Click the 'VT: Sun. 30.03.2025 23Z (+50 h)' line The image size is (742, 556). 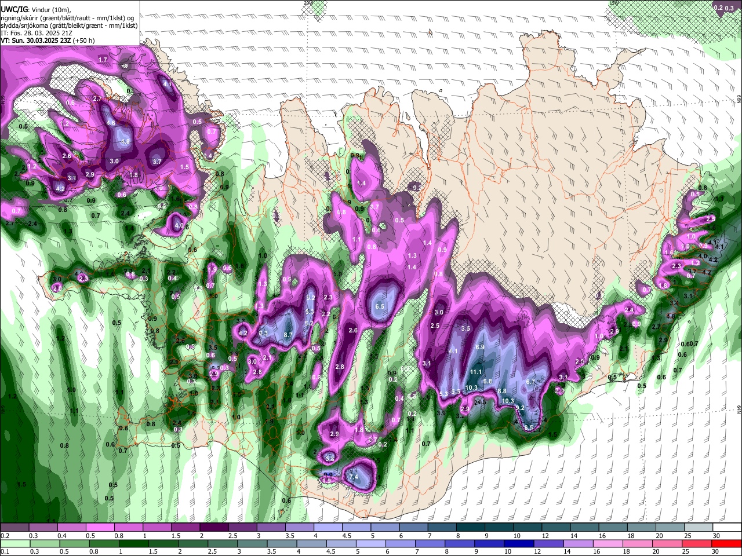(48, 41)
